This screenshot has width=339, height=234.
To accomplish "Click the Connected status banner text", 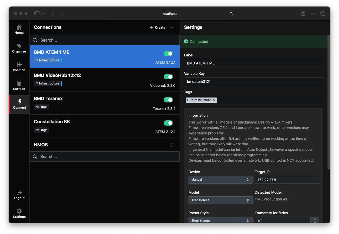I will (199, 42).
